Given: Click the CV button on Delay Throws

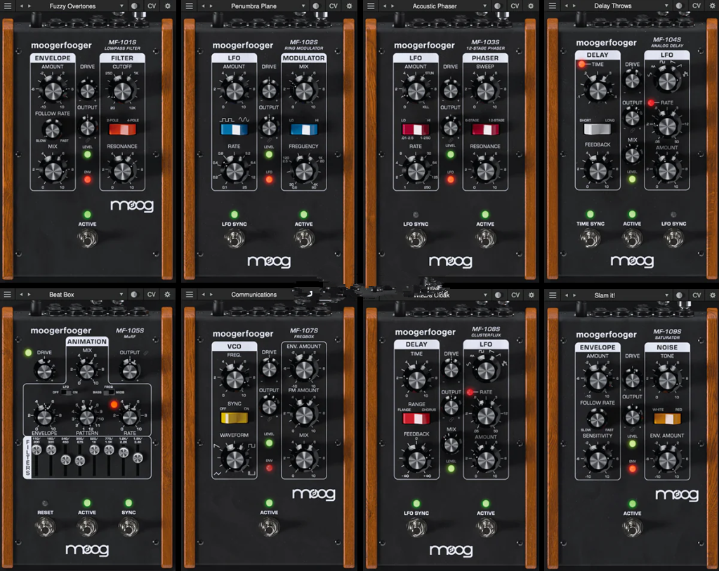Looking at the screenshot, I should [x=695, y=5].
